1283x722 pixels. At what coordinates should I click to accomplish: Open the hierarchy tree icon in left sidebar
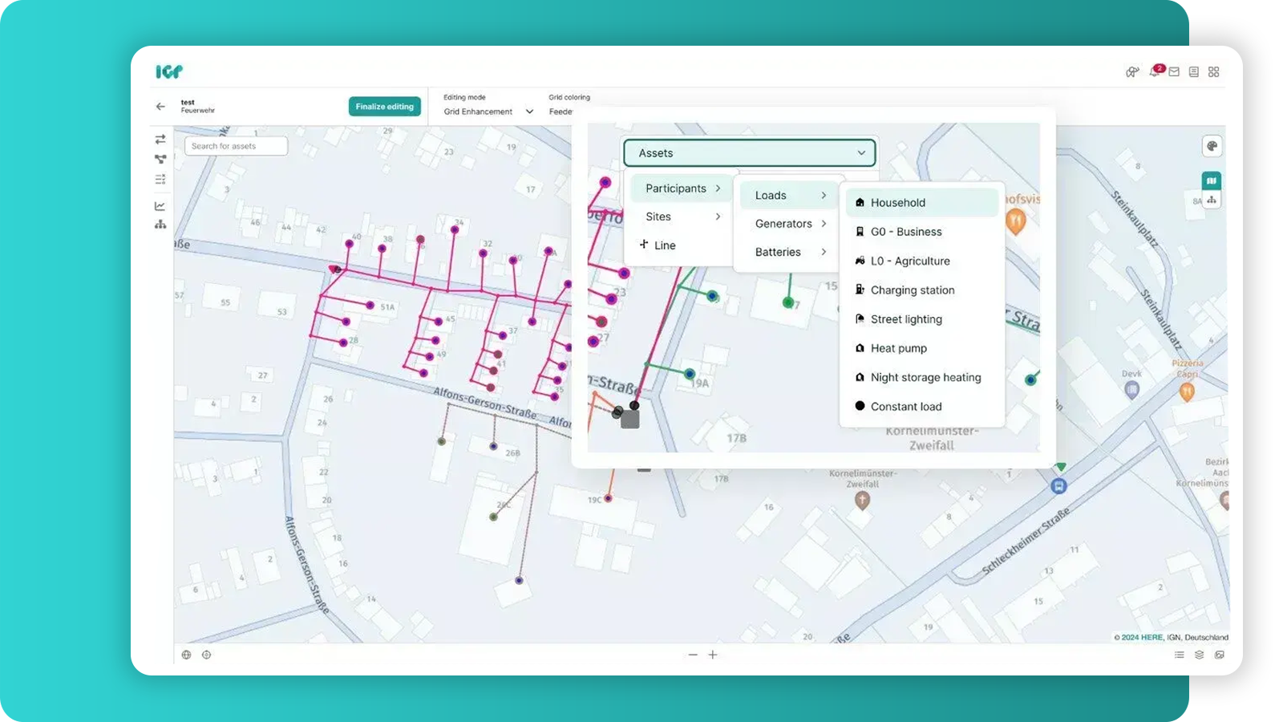coord(160,225)
